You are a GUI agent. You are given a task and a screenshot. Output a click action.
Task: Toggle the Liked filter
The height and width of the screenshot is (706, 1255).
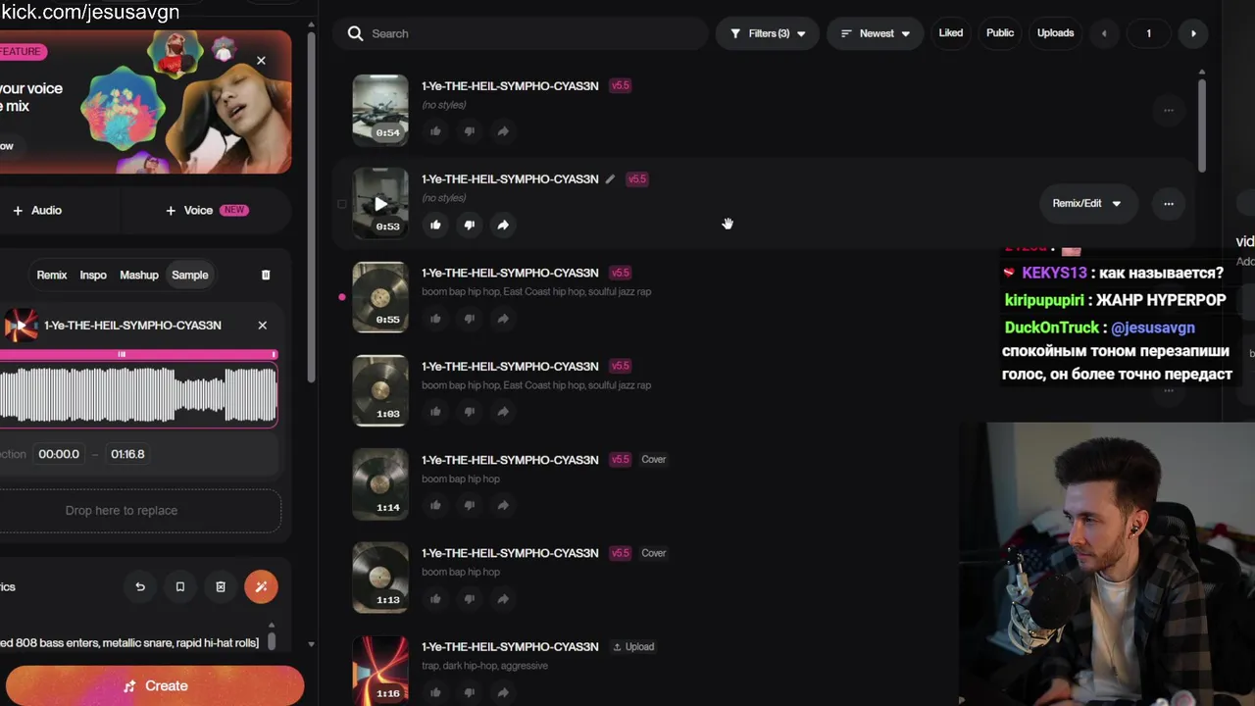click(x=951, y=32)
